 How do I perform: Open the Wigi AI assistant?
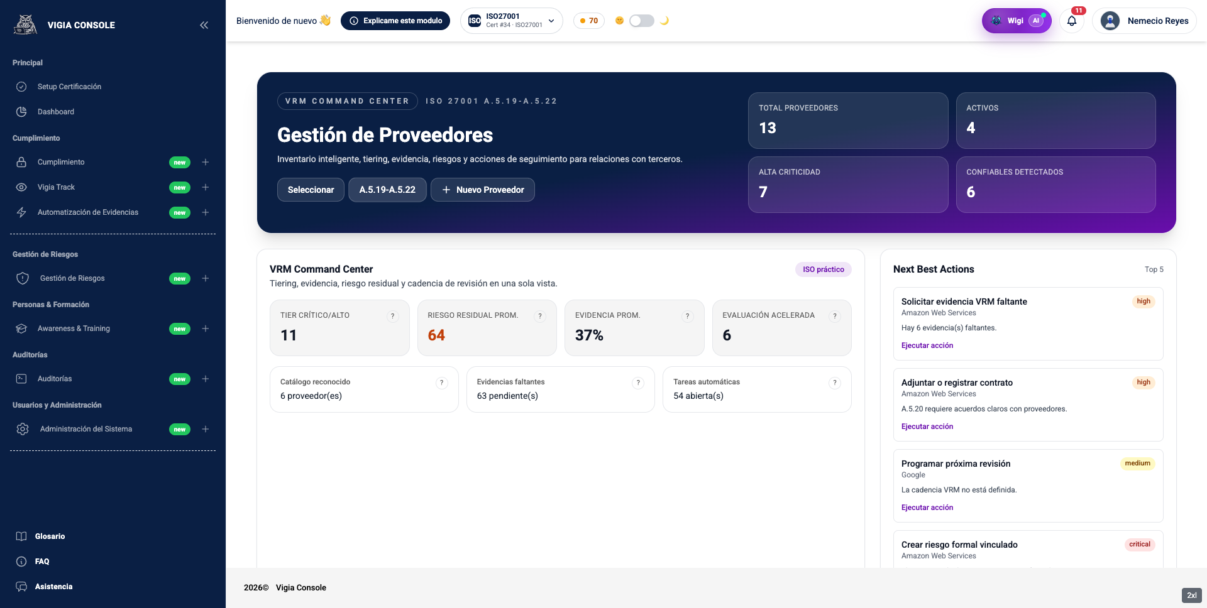(1017, 21)
